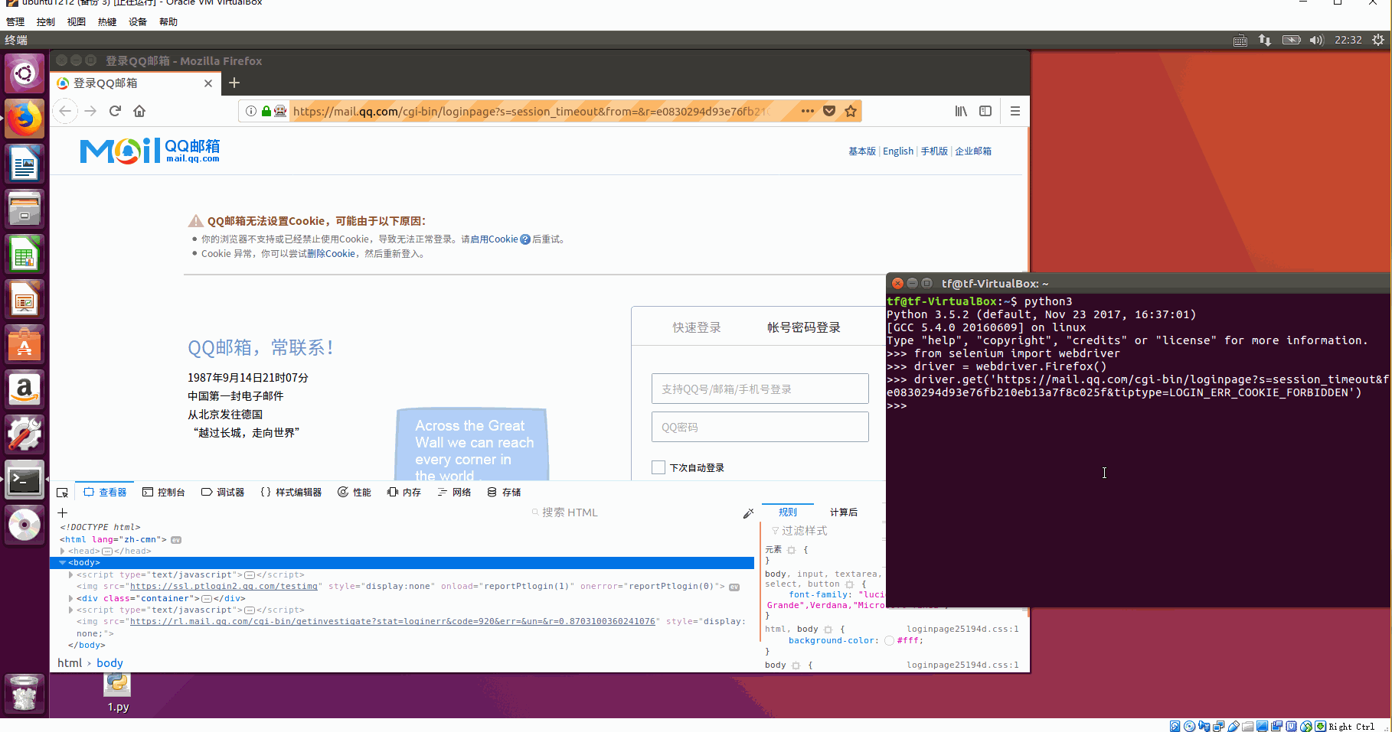1392x732 pixels.
Task: Check the 下次自动登录 checkbox
Action: coord(658,467)
